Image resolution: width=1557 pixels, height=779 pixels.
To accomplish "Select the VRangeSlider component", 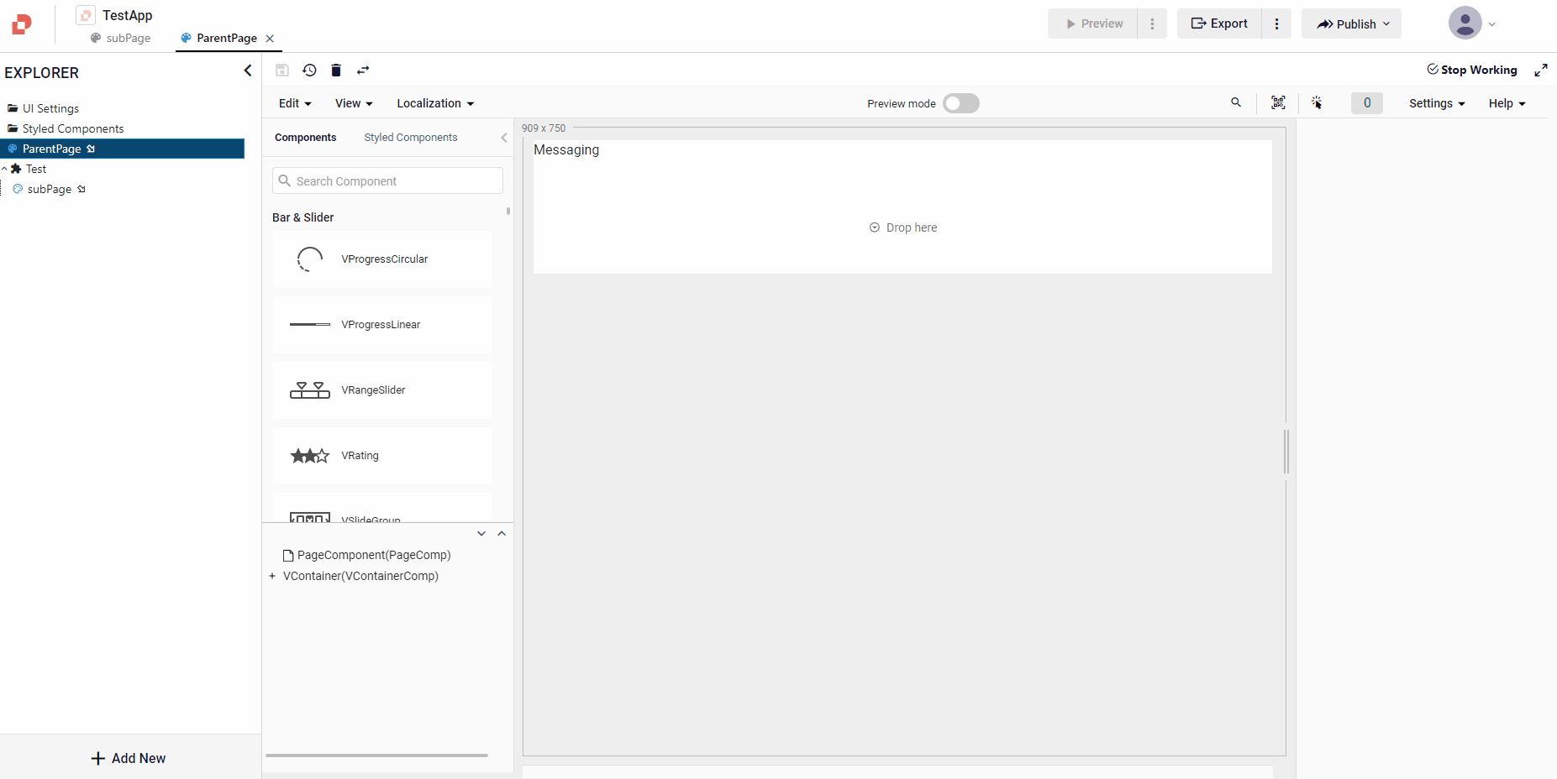I will (382, 390).
